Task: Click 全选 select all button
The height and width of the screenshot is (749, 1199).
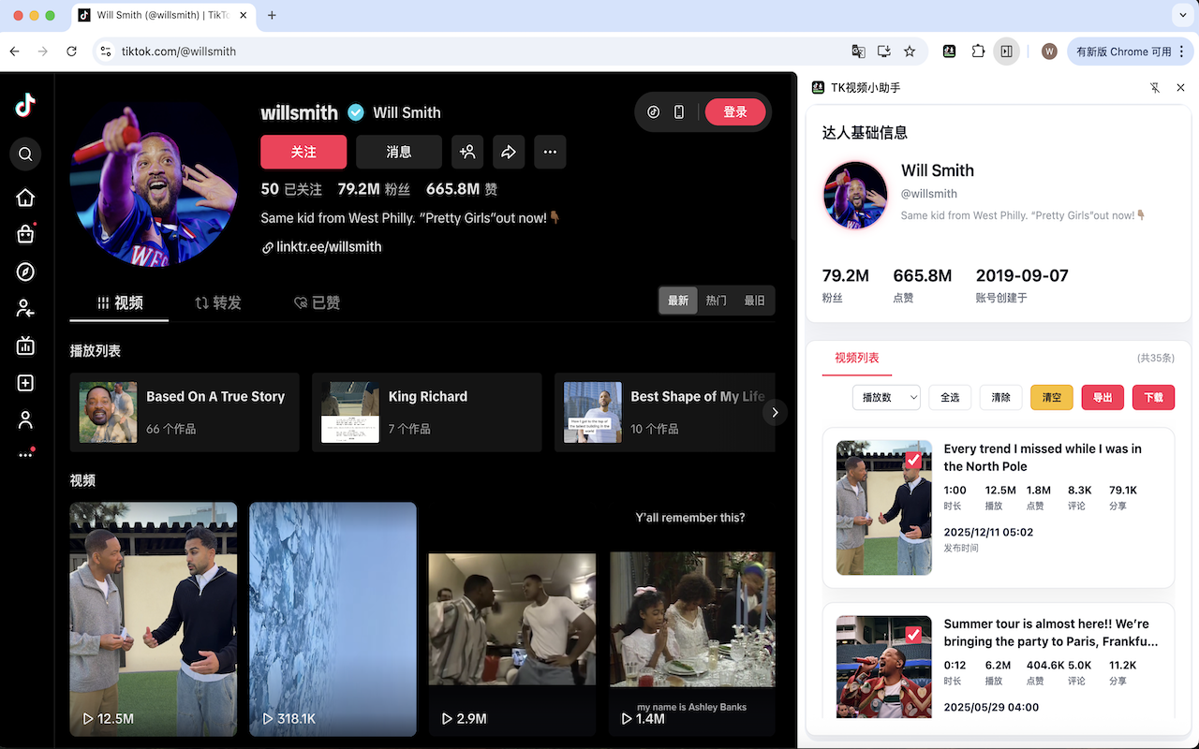Action: tap(950, 397)
